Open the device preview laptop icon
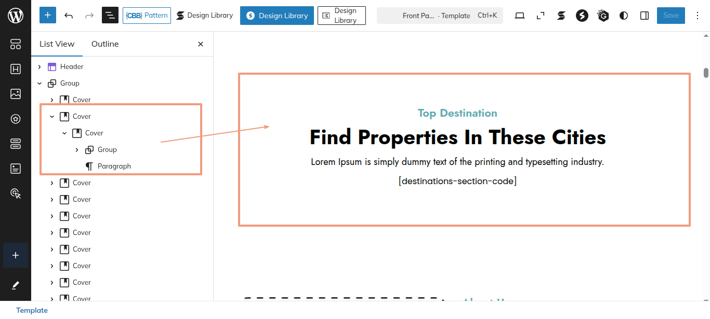Viewport: 710px width, 319px height. 520,16
